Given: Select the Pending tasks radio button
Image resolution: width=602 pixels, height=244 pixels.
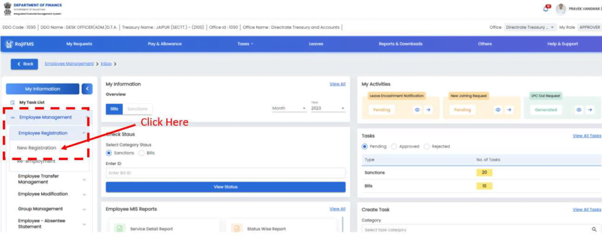Looking at the screenshot, I should point(364,146).
